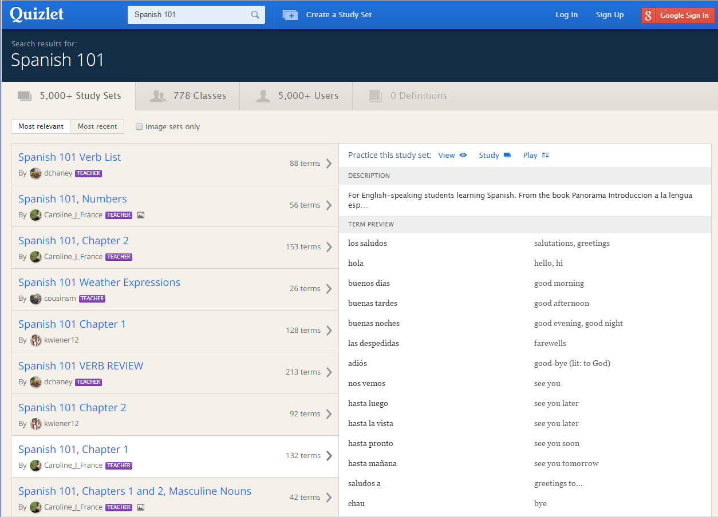Click the Spanish 101 search input field
Viewport: 718px width, 517px height.
(x=189, y=15)
